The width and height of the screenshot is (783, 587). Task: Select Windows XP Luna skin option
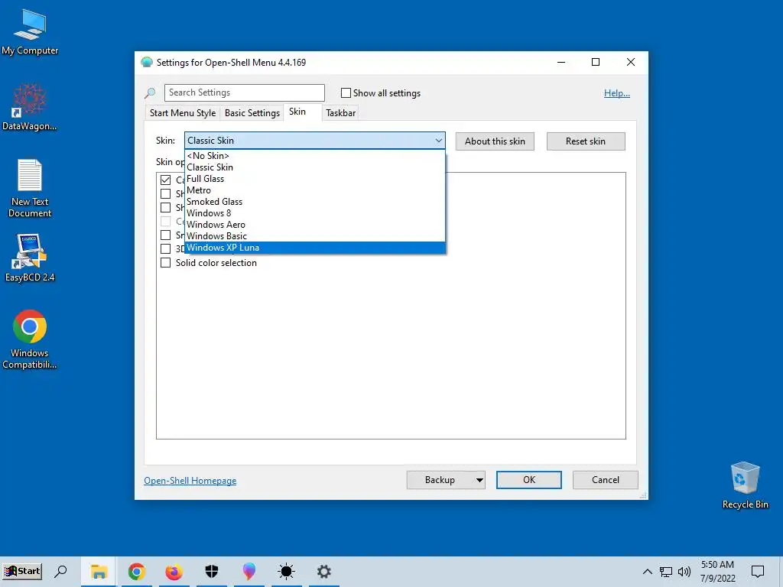[314, 248]
